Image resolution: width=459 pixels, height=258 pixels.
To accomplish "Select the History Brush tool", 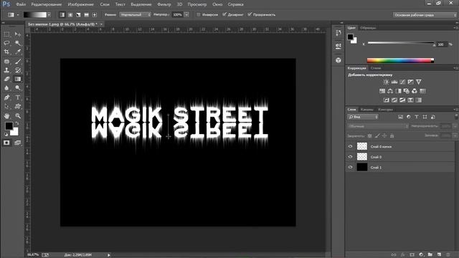I will tap(17, 70).
